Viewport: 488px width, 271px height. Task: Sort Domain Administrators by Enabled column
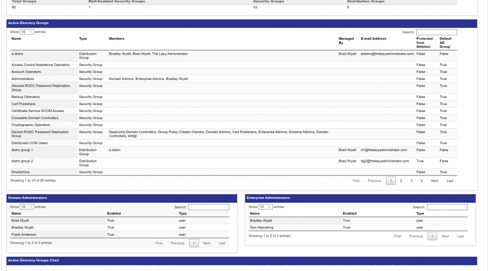(114, 214)
